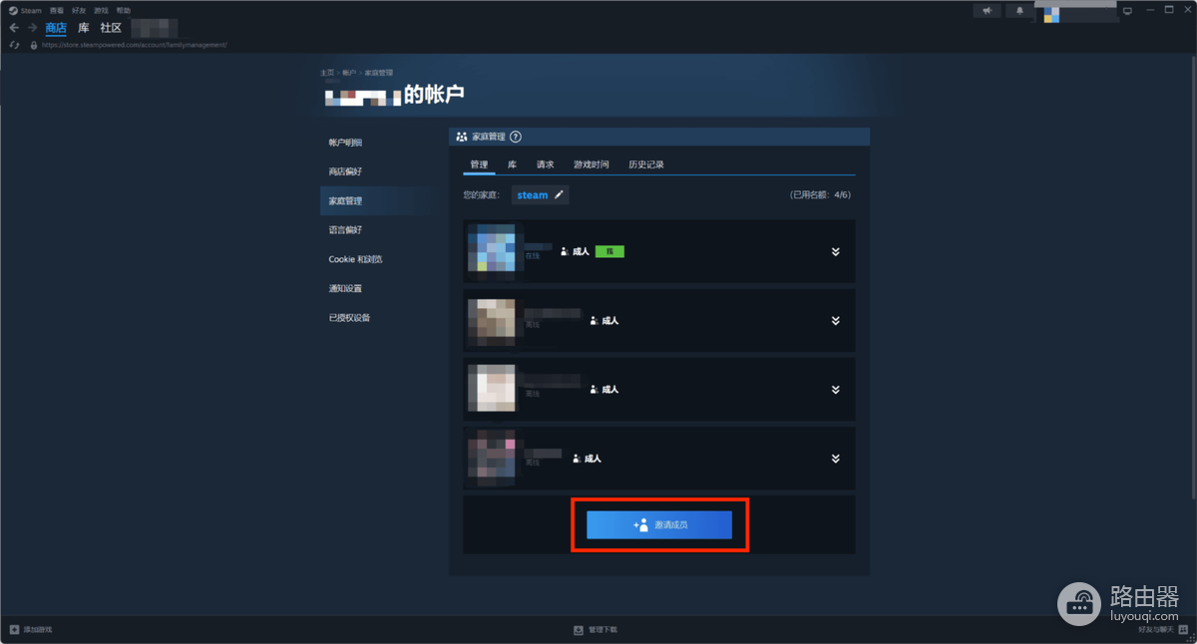Viewport: 1197px width, 644px height.
Task: Open the 帮助 menu
Action: [123, 10]
